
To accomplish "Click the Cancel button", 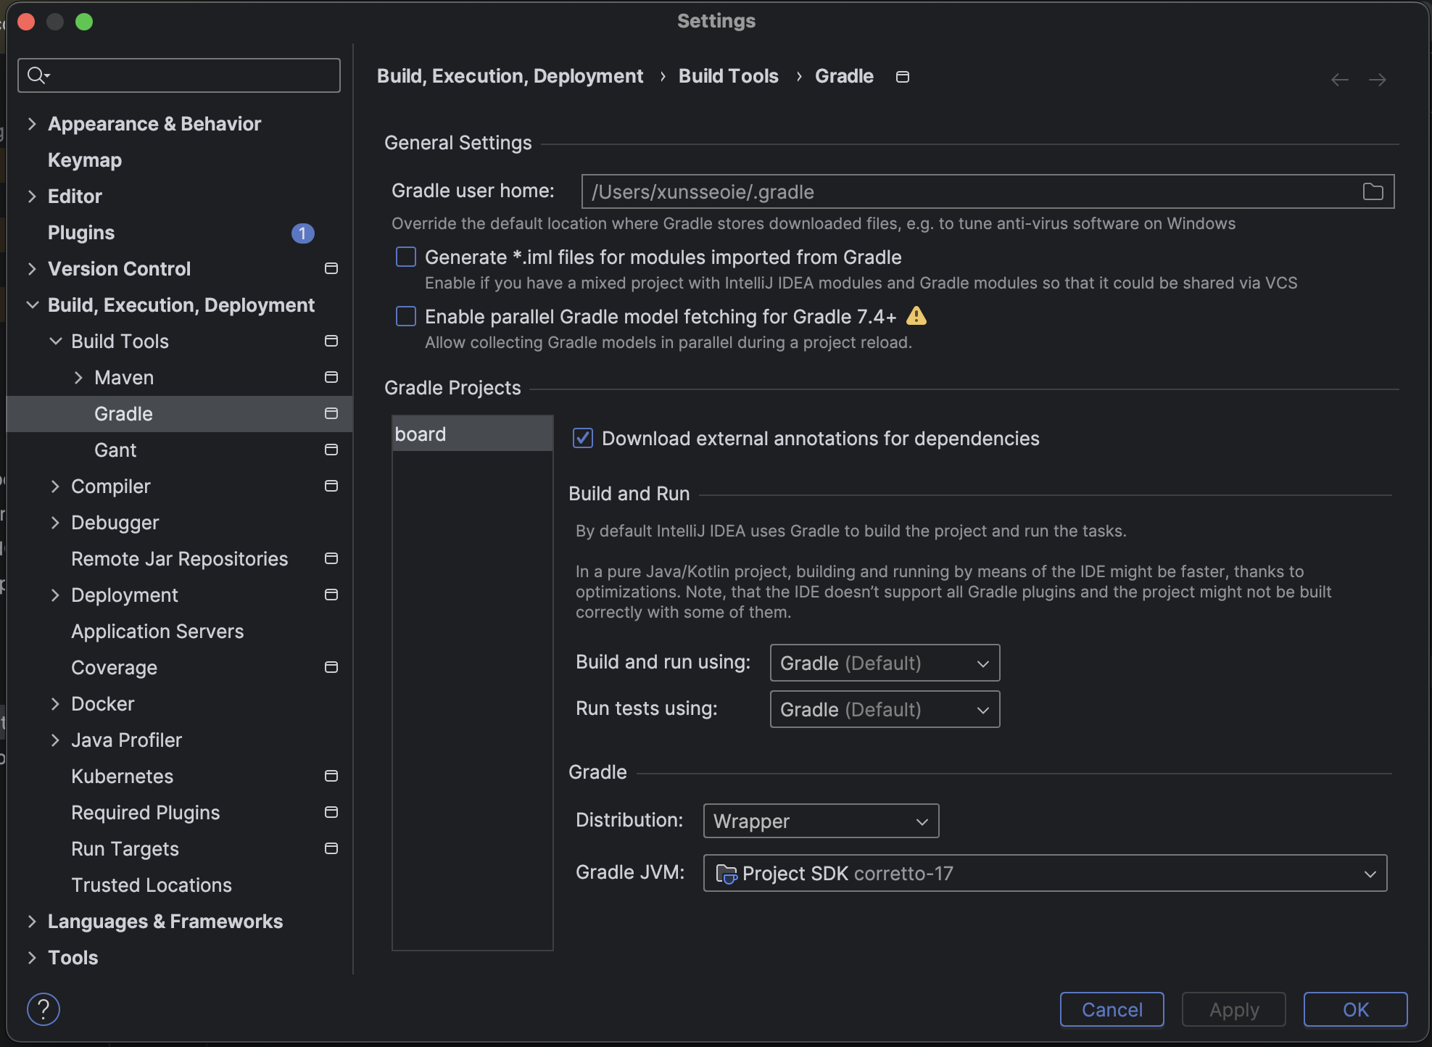I will coord(1112,1009).
